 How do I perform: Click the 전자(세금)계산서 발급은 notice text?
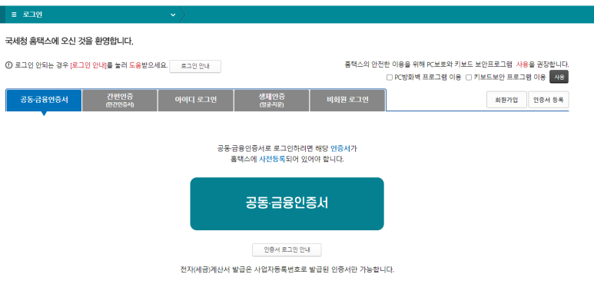click(x=287, y=270)
